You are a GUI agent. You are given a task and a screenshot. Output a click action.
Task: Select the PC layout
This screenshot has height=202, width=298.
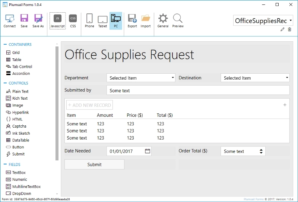click(116, 21)
